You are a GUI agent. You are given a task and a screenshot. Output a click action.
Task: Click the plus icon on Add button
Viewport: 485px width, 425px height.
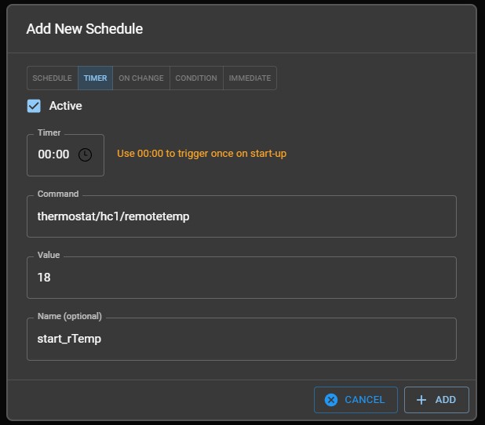[421, 400]
